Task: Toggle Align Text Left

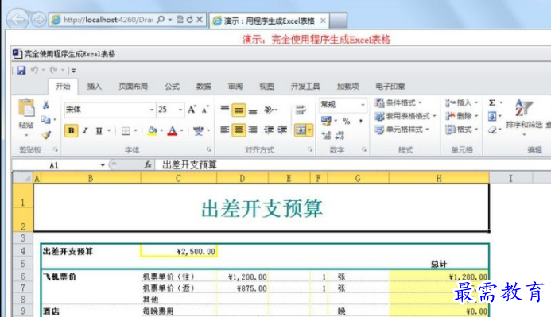Action: click(x=224, y=130)
